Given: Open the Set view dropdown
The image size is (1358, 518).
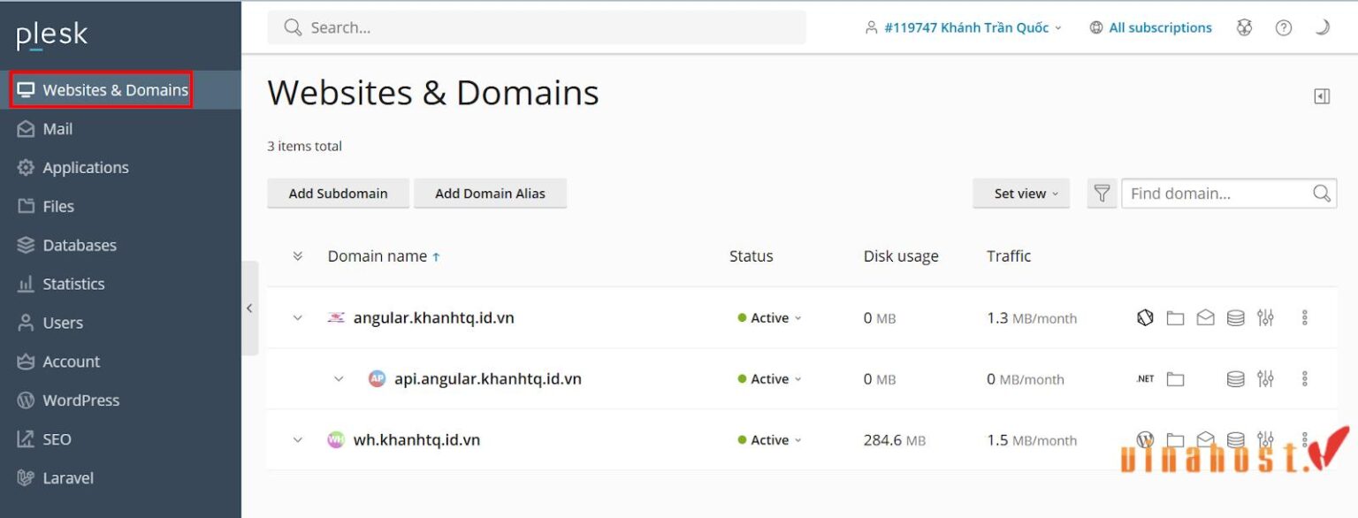Looking at the screenshot, I should point(1021,194).
